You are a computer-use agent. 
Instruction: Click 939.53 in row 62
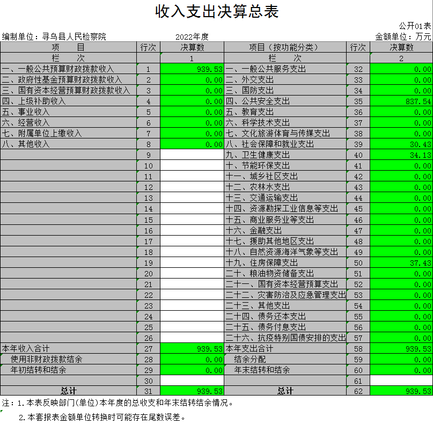coord(401,391)
